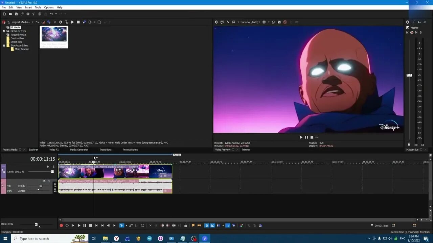Expand the Media By Type node

4,31
